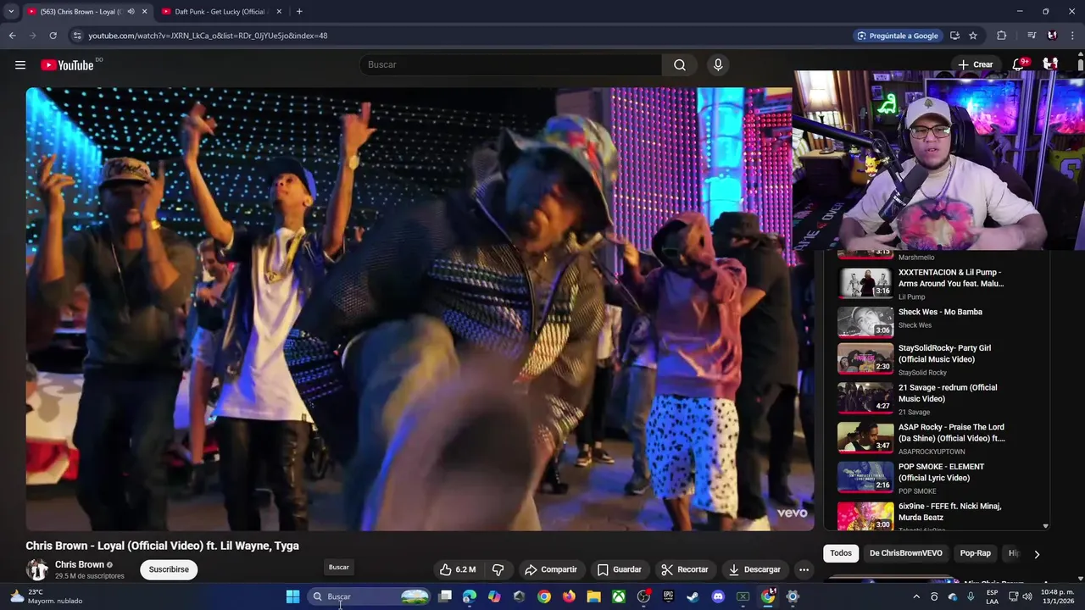Open Epic Games Launcher from the taskbar
Viewport: 1085px width, 610px height.
click(x=668, y=596)
